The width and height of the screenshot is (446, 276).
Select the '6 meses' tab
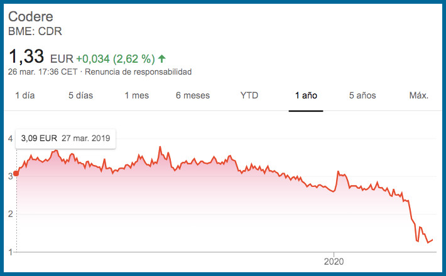(x=193, y=95)
